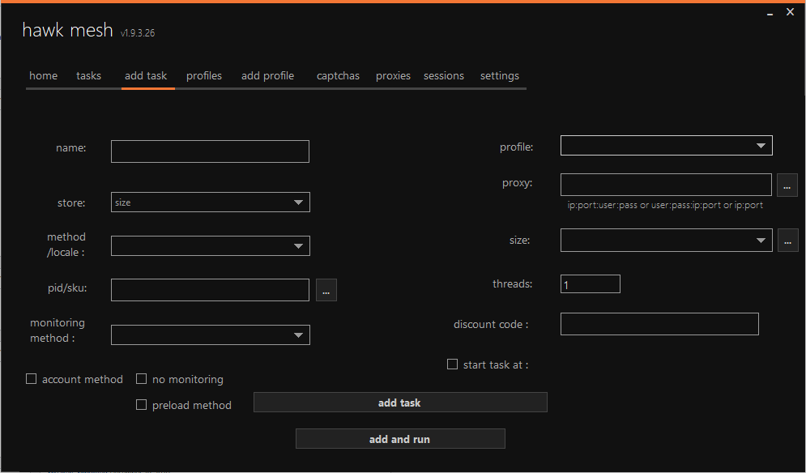Go to the captchas tab
The height and width of the screenshot is (473, 806).
coord(338,76)
